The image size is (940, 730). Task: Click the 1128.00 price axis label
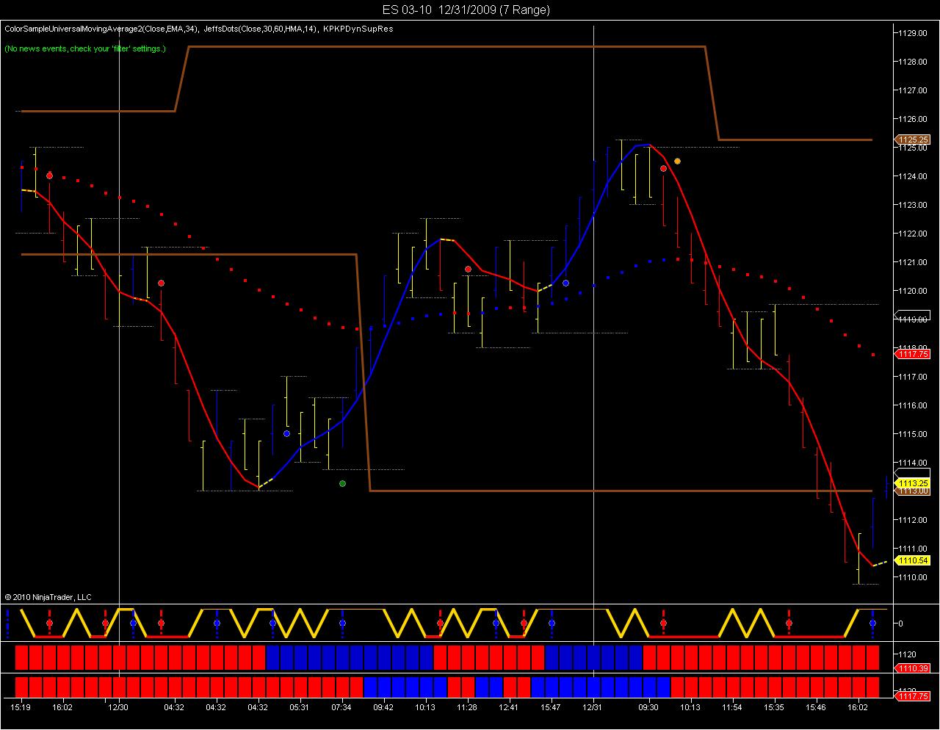click(914, 62)
